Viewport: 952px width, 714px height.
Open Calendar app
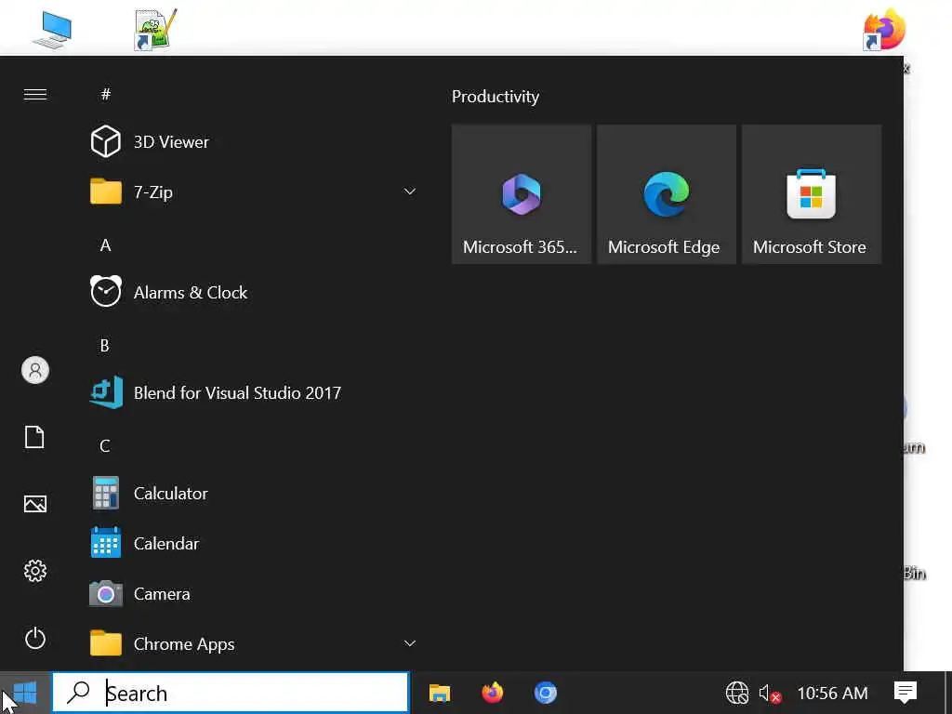click(x=254, y=543)
